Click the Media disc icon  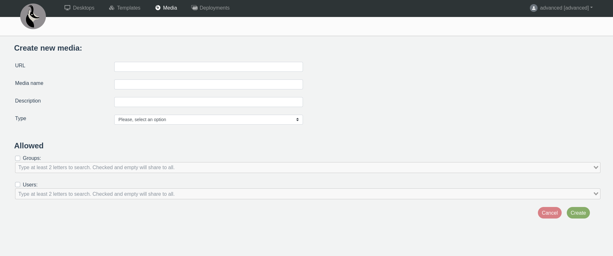(x=158, y=8)
